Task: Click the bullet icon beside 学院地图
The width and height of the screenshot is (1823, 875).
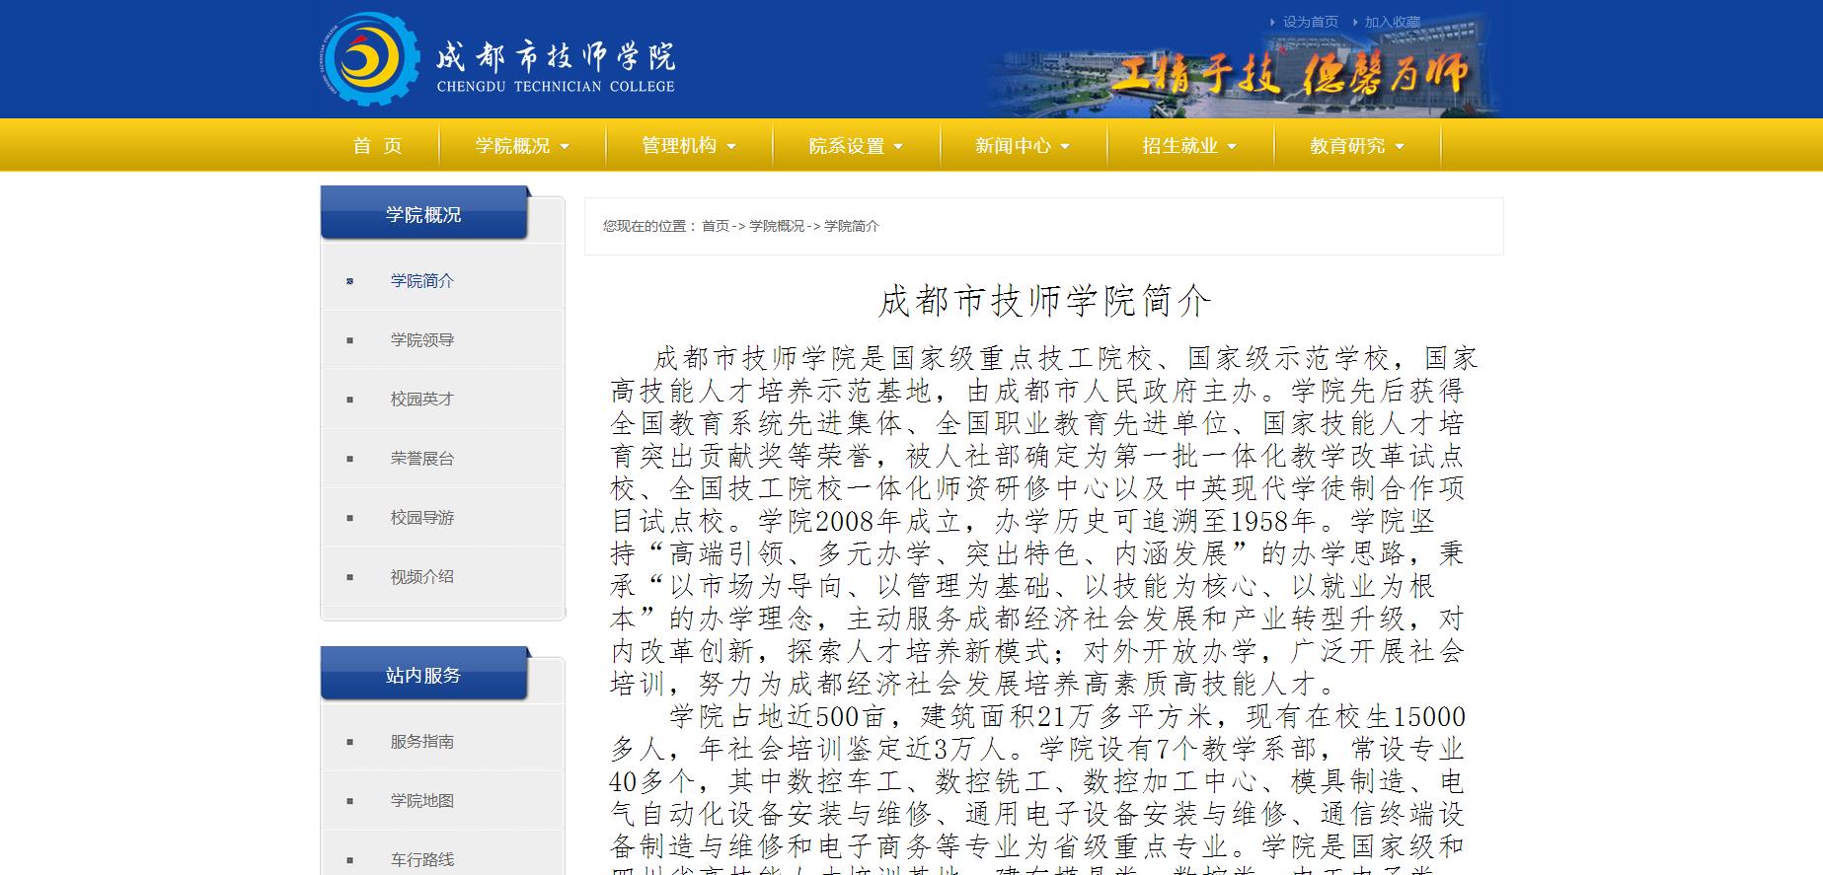Action: (x=349, y=802)
